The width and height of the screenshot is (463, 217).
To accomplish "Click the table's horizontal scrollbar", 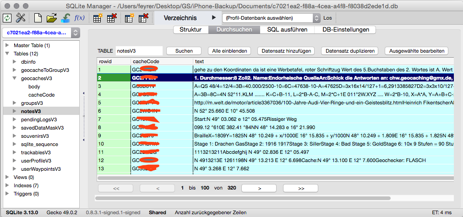I will (x=275, y=178).
